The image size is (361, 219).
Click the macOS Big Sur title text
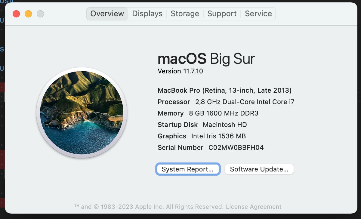(206, 59)
